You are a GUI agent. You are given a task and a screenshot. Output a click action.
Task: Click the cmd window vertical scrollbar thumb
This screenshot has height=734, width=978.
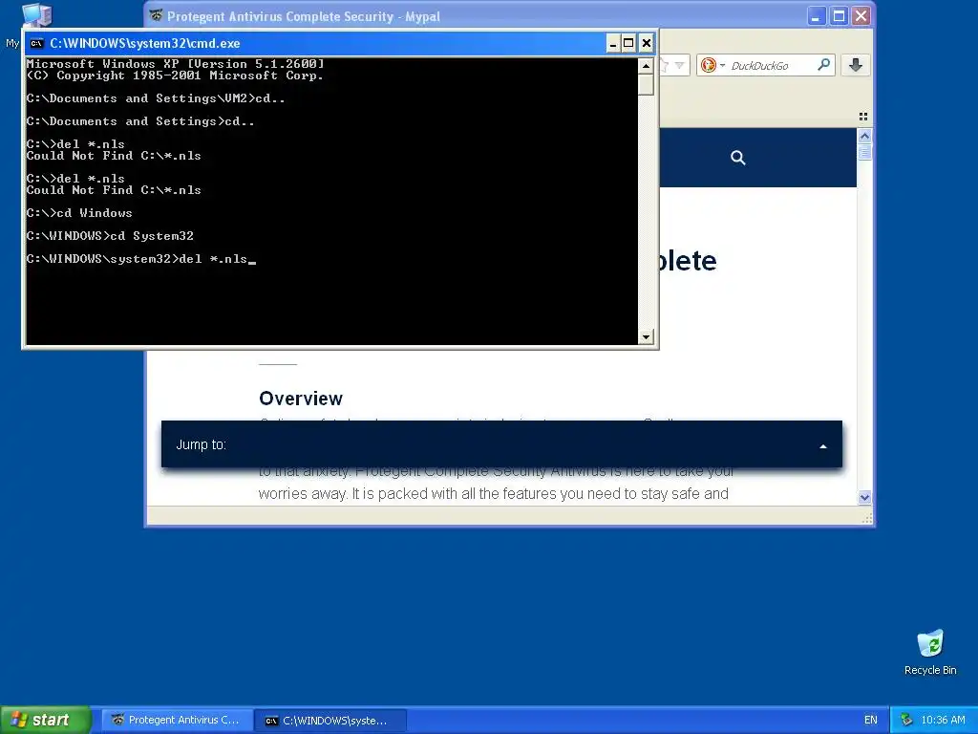647,84
